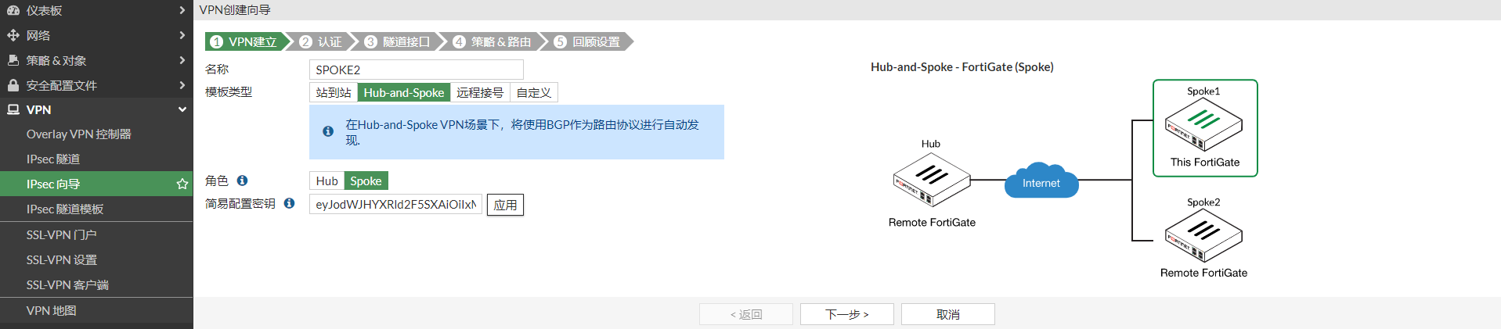Image resolution: width=1501 pixels, height=329 pixels.
Task: Click the Spoke2 FortiGate device icon
Action: click(x=1203, y=235)
